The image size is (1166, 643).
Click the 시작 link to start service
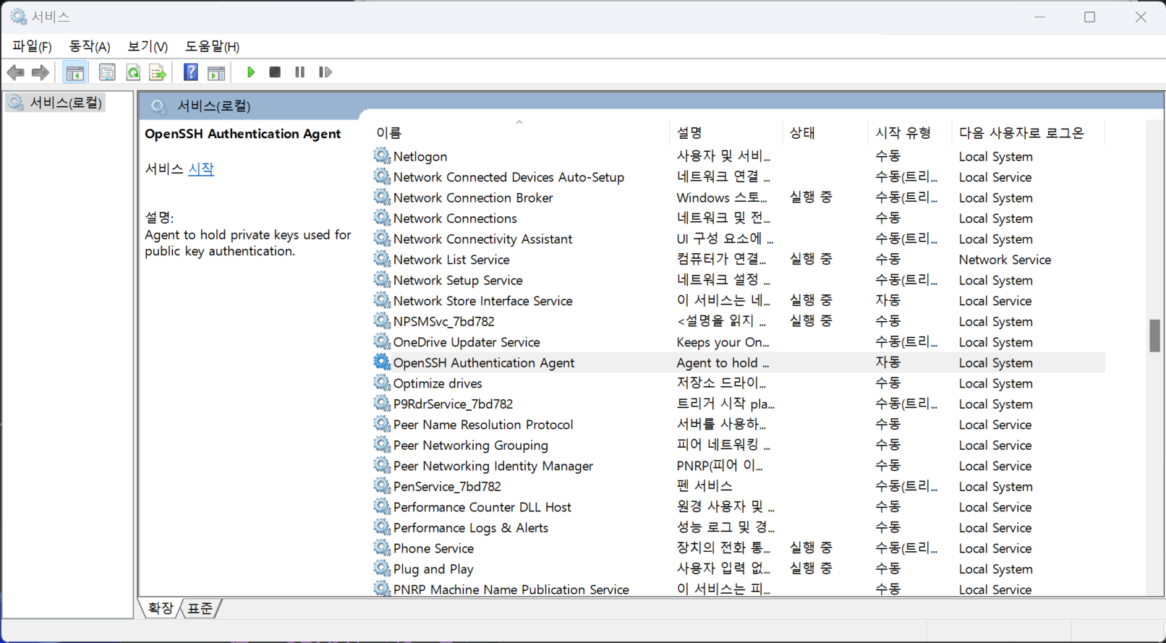tap(201, 169)
